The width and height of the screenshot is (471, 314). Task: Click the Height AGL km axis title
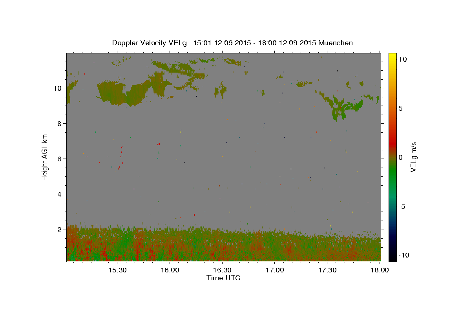click(45, 157)
